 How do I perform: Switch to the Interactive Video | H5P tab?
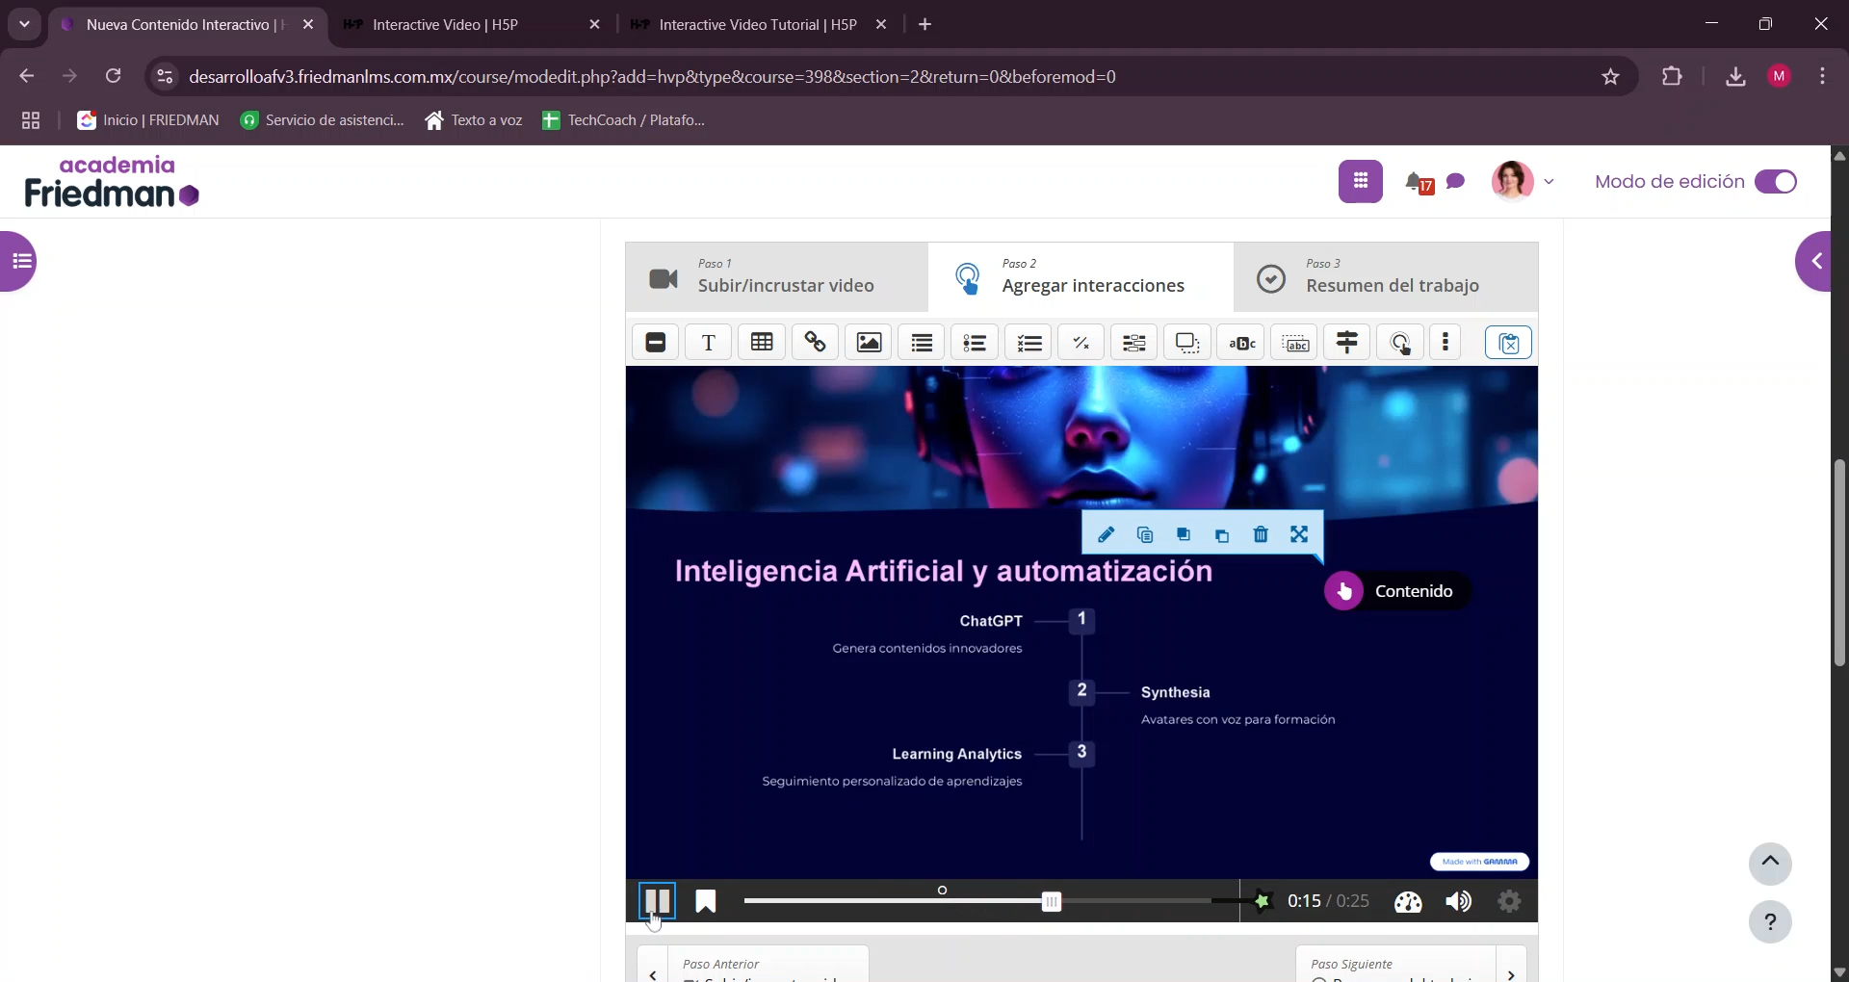coord(474,25)
